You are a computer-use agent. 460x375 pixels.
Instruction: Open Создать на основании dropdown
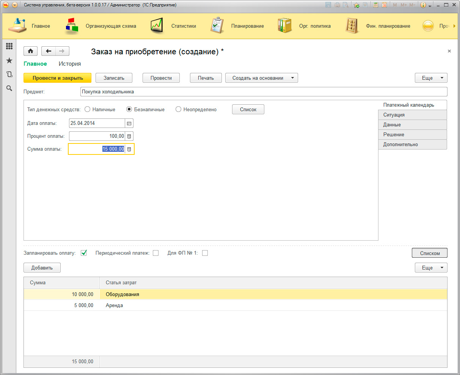[x=262, y=78]
